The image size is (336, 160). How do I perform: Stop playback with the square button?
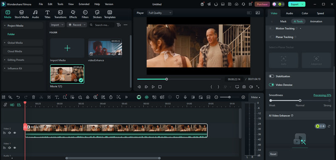pyautogui.click(x=160, y=87)
